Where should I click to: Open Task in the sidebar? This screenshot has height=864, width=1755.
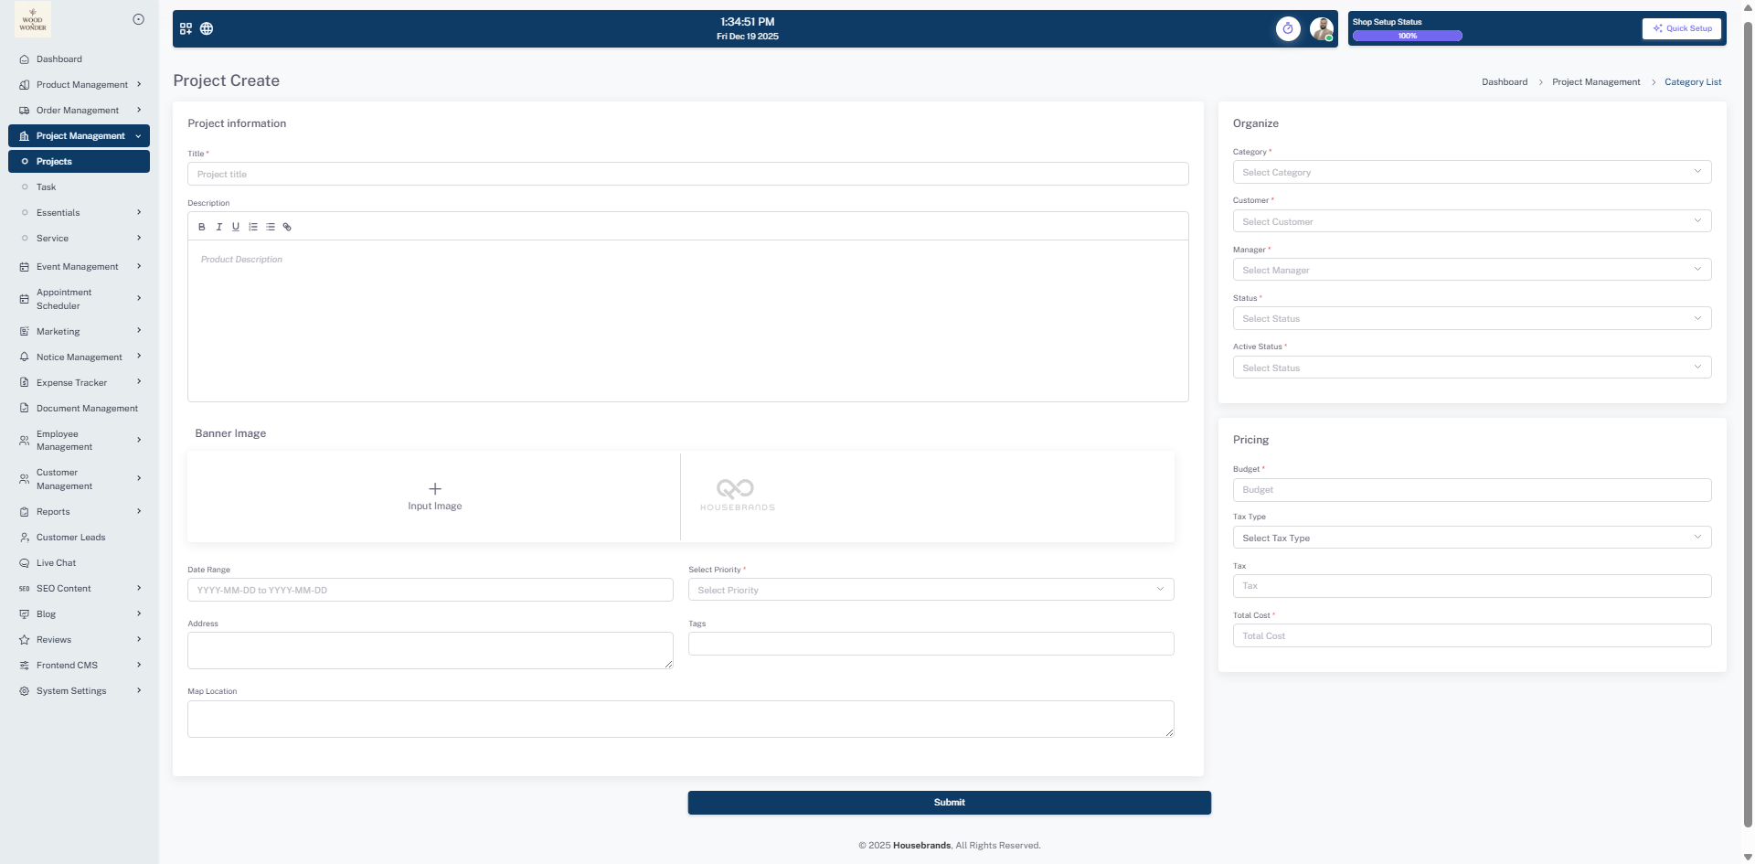coord(47,187)
